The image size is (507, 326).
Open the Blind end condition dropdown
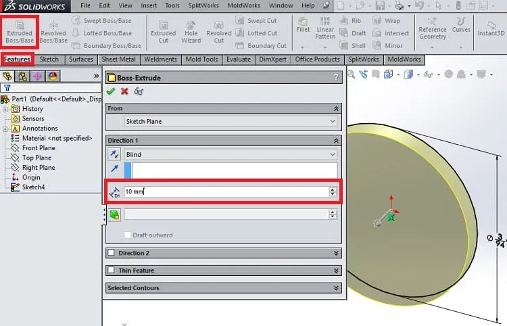pyautogui.click(x=231, y=155)
